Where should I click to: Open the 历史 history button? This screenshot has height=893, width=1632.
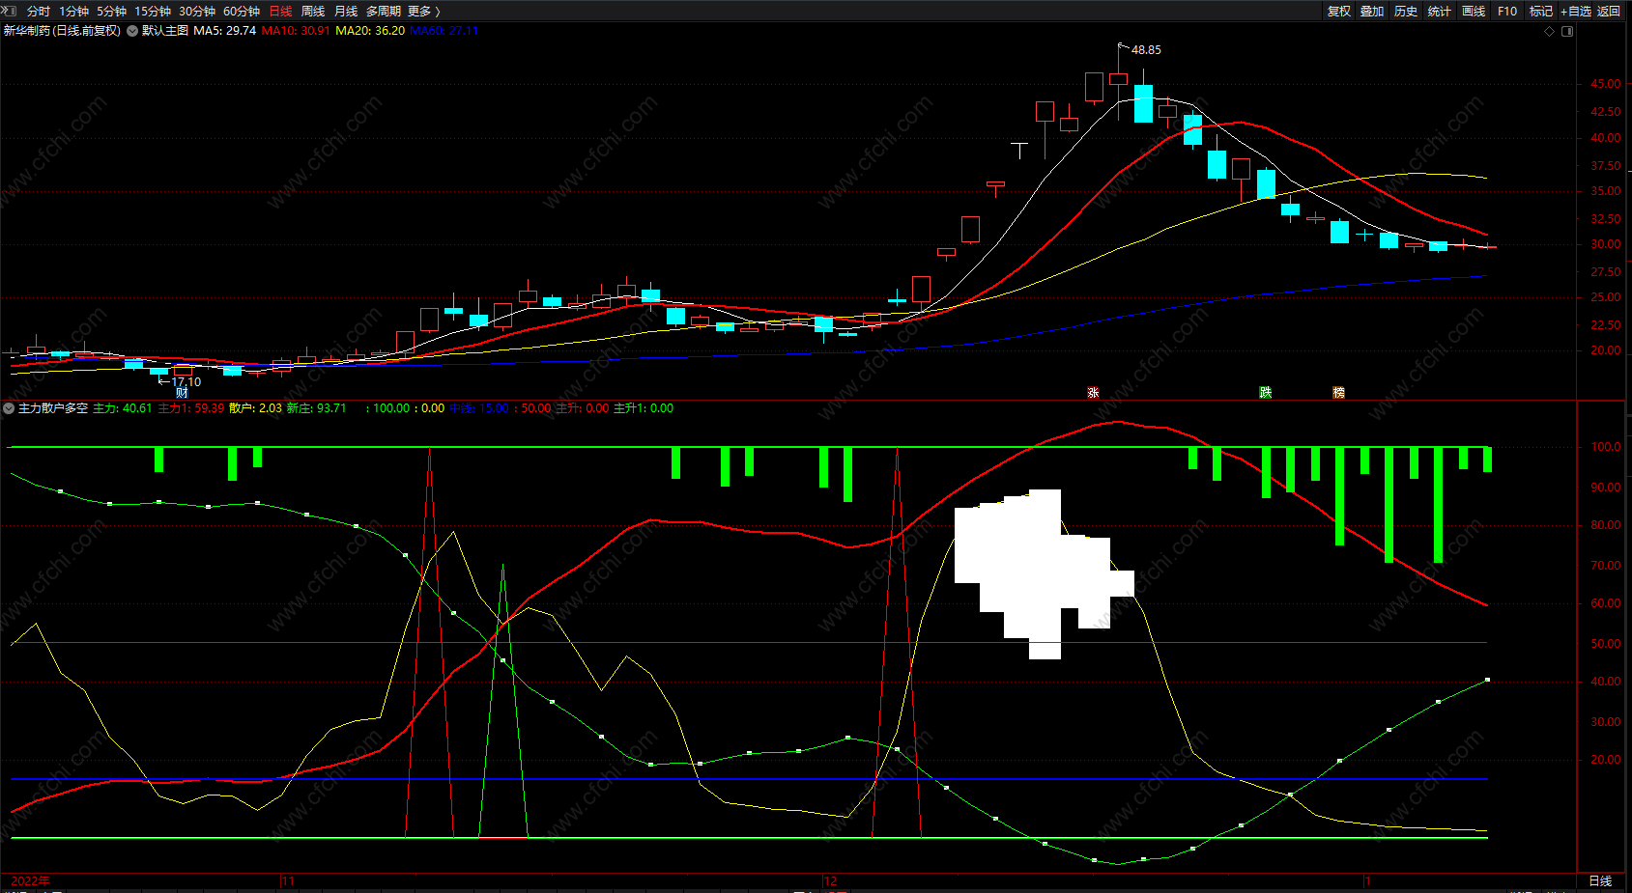[1406, 12]
